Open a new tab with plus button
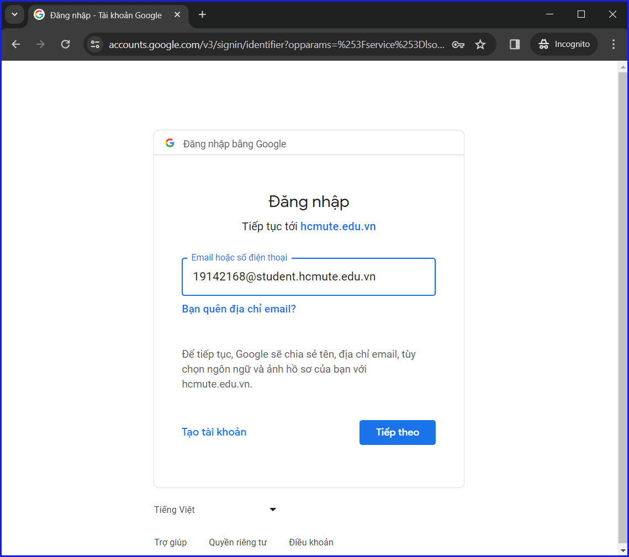Image resolution: width=629 pixels, height=557 pixels. [x=203, y=15]
